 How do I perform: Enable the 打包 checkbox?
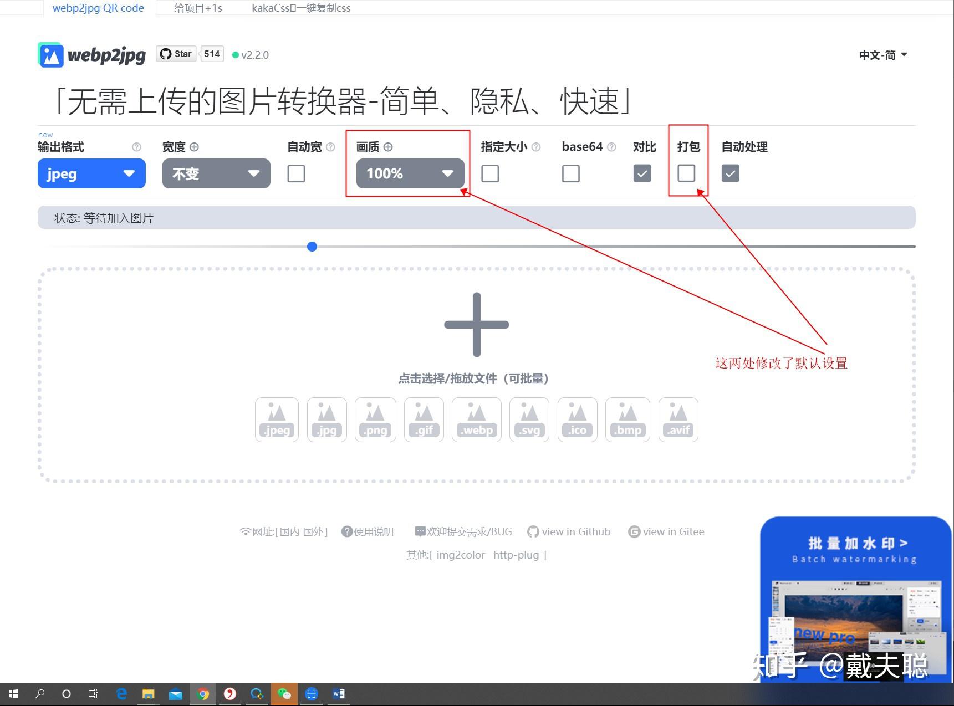[x=686, y=173]
